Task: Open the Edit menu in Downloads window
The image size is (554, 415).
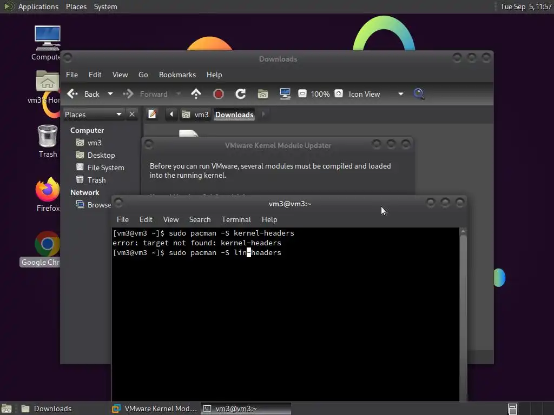Action: pyautogui.click(x=95, y=75)
